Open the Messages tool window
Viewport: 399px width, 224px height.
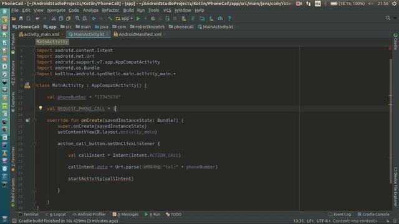tap(126, 214)
